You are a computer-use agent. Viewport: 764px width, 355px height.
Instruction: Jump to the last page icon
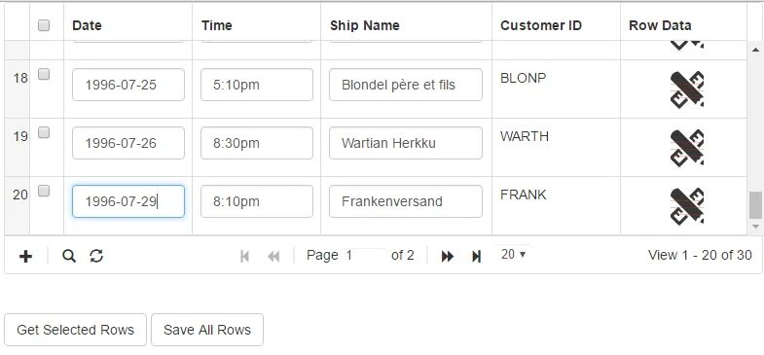click(x=477, y=256)
